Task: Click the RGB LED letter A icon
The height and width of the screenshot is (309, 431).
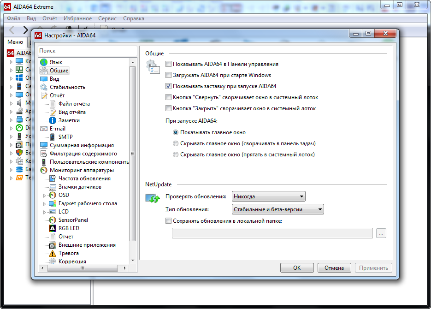Action: pyautogui.click(x=53, y=228)
